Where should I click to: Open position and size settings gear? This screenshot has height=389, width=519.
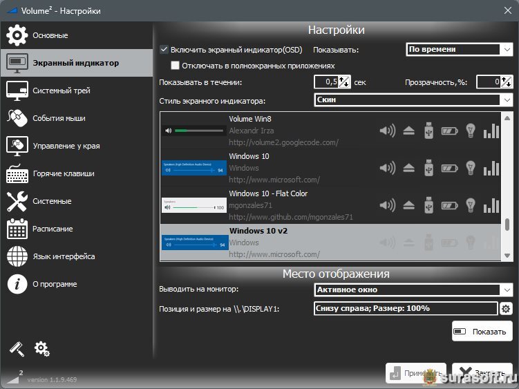(506, 308)
